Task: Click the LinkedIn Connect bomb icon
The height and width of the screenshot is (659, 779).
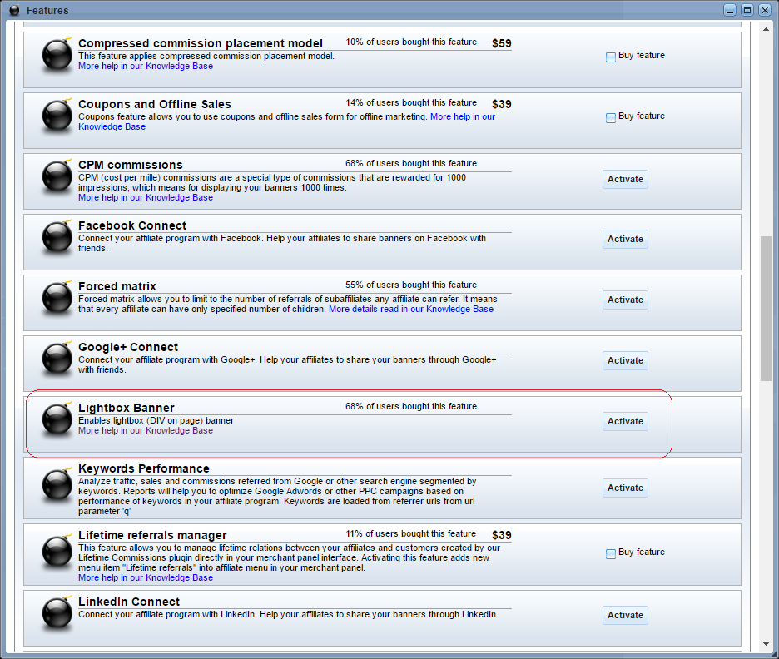Action: click(x=57, y=613)
